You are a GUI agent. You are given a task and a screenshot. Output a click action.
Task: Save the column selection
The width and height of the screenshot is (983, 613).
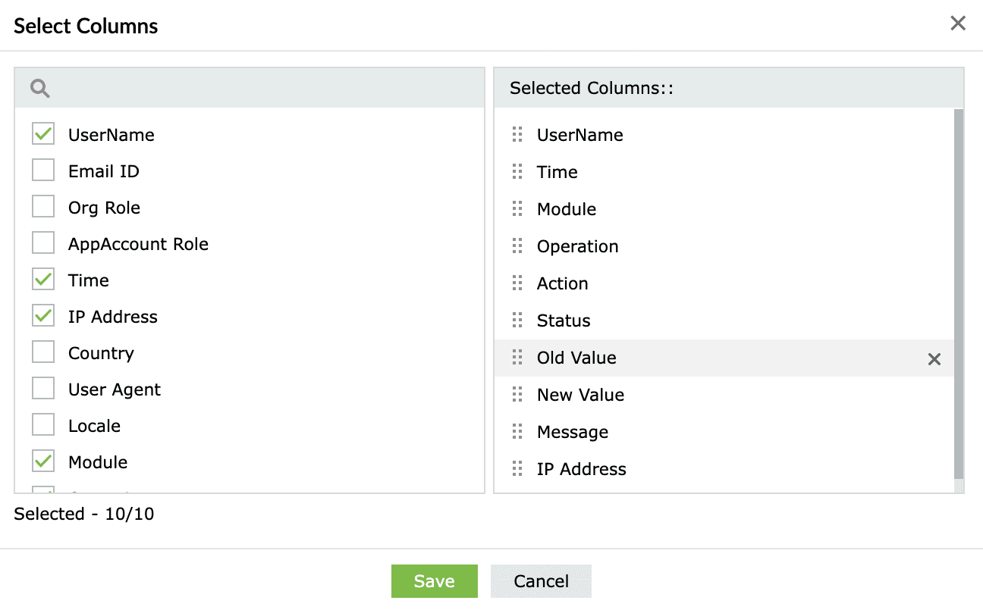point(434,581)
